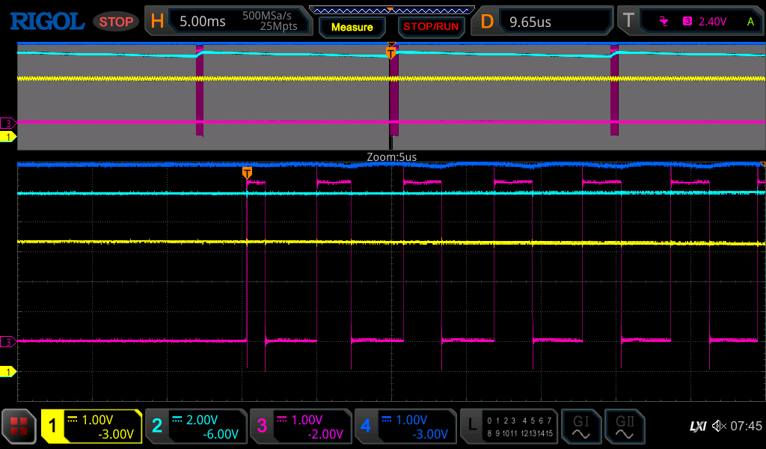Viewport: 766px width, 449px height.
Task: Tap the 25Mpts memory depth readout
Action: point(278,26)
